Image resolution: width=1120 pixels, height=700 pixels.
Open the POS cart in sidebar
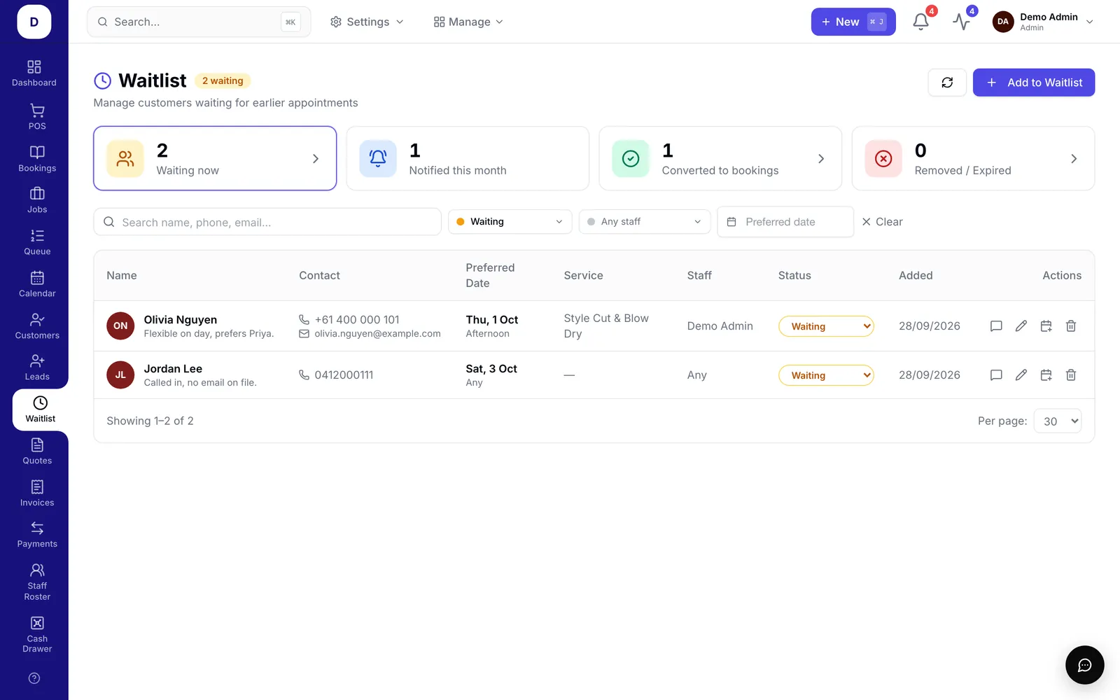point(37,117)
